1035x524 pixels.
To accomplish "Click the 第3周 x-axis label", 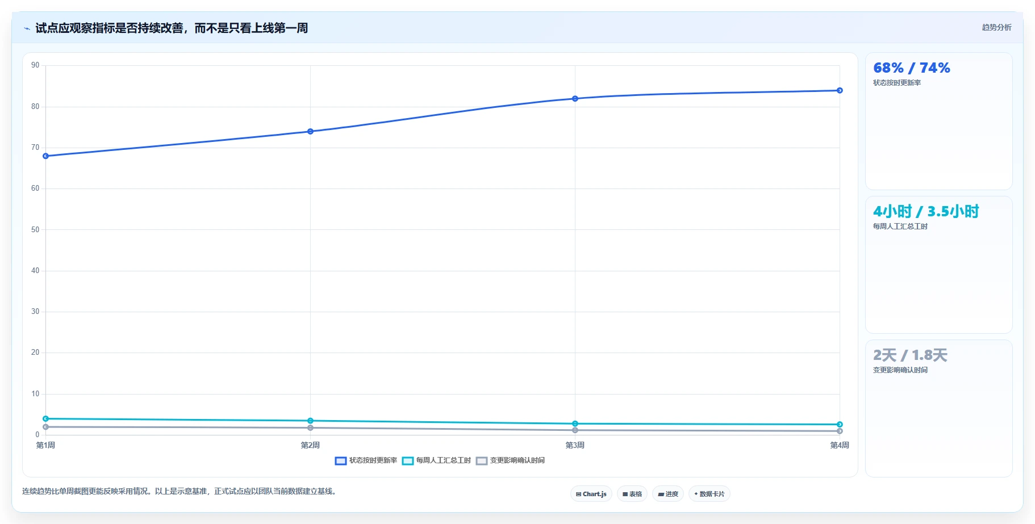I will click(575, 445).
